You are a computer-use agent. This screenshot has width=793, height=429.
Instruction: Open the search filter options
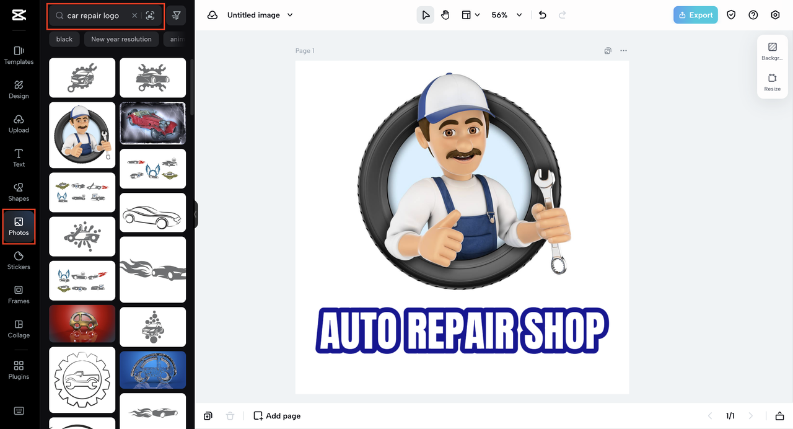coord(177,15)
